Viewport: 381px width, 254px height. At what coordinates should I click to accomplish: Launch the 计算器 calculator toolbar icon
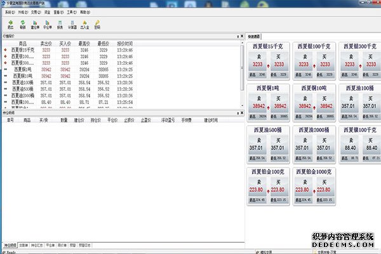72,25
